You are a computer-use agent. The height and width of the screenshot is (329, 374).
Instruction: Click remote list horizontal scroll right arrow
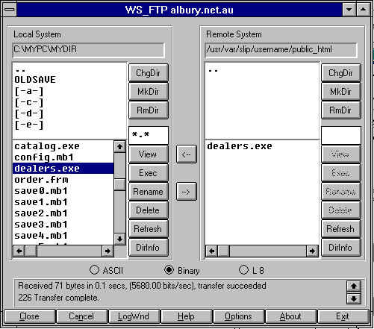click(312, 251)
